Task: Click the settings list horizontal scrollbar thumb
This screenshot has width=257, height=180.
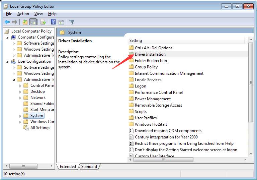Action: pyautogui.click(x=163, y=160)
